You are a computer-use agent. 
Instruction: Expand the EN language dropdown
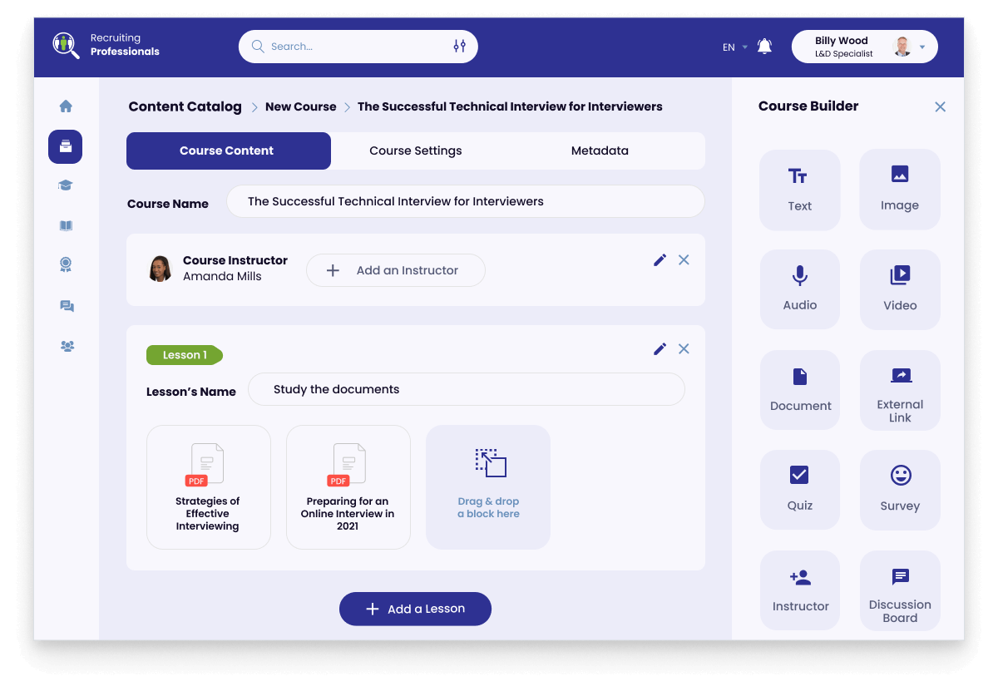pyautogui.click(x=734, y=47)
